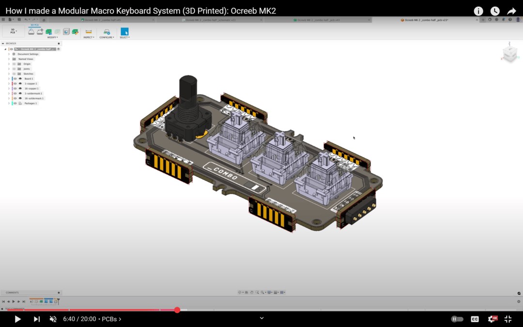Play the Fusion design timeline
Screen dimensions: 523x327
click(x=14, y=302)
